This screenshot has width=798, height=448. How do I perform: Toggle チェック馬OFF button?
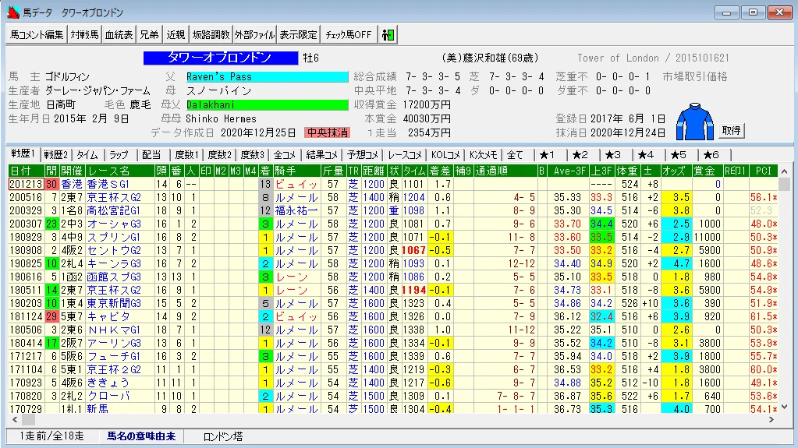coord(349,35)
